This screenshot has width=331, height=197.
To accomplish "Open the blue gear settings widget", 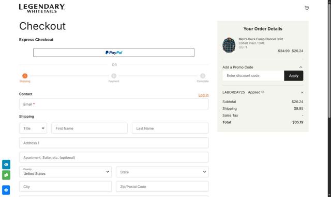I will click(x=6, y=190).
